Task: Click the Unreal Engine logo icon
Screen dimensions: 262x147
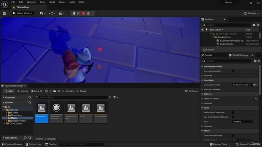Action: coord(5,4)
